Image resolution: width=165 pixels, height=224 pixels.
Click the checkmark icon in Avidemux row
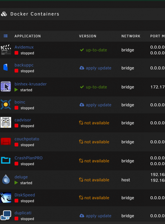(82, 50)
